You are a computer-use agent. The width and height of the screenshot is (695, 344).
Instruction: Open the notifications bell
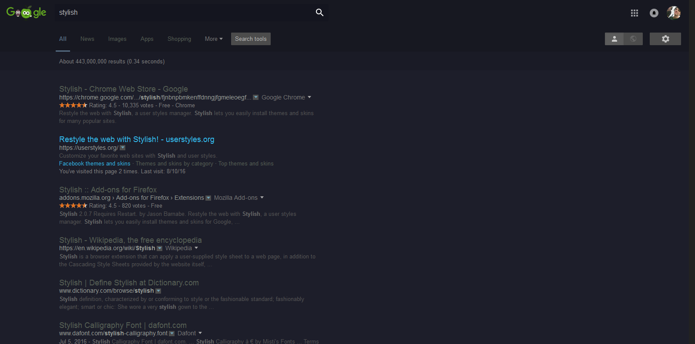pyautogui.click(x=654, y=13)
